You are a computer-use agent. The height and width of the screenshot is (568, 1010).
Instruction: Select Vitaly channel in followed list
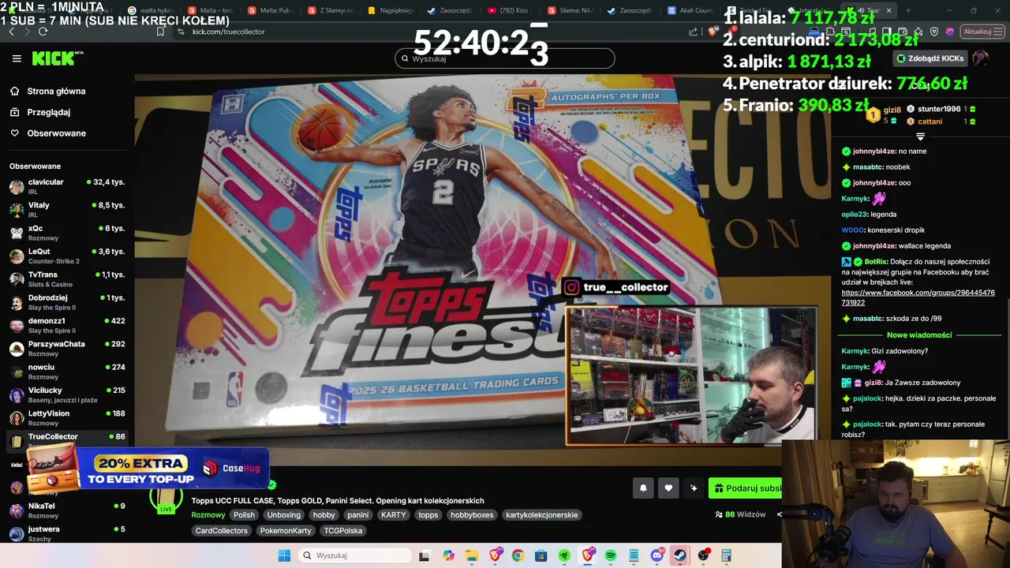67,210
